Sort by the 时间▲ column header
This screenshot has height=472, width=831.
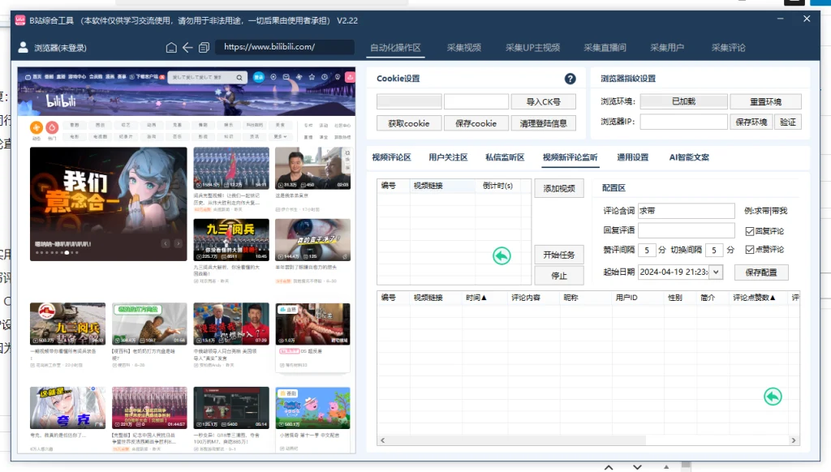tap(476, 298)
